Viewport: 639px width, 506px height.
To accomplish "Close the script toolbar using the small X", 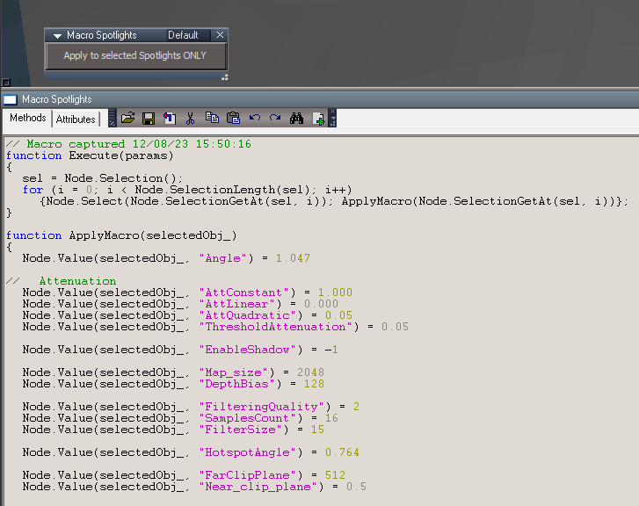I will [333, 112].
